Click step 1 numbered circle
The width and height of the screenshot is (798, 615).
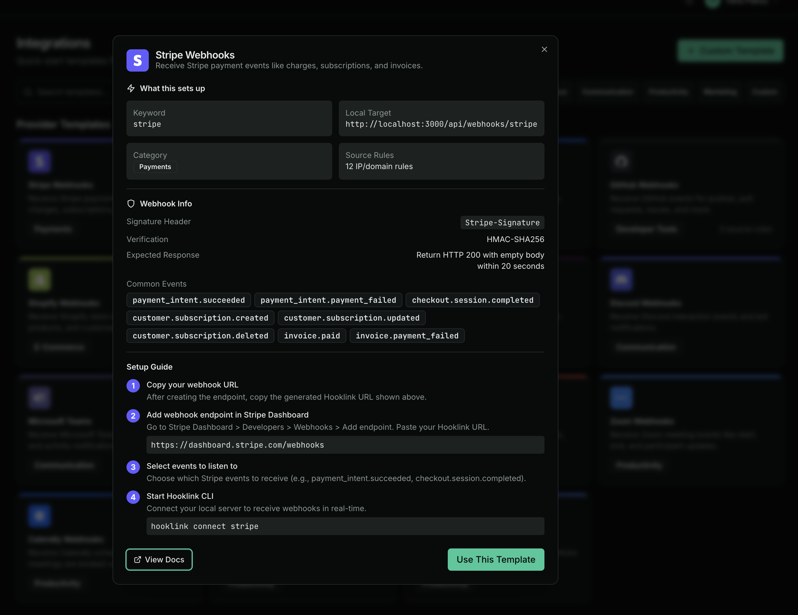(x=133, y=386)
